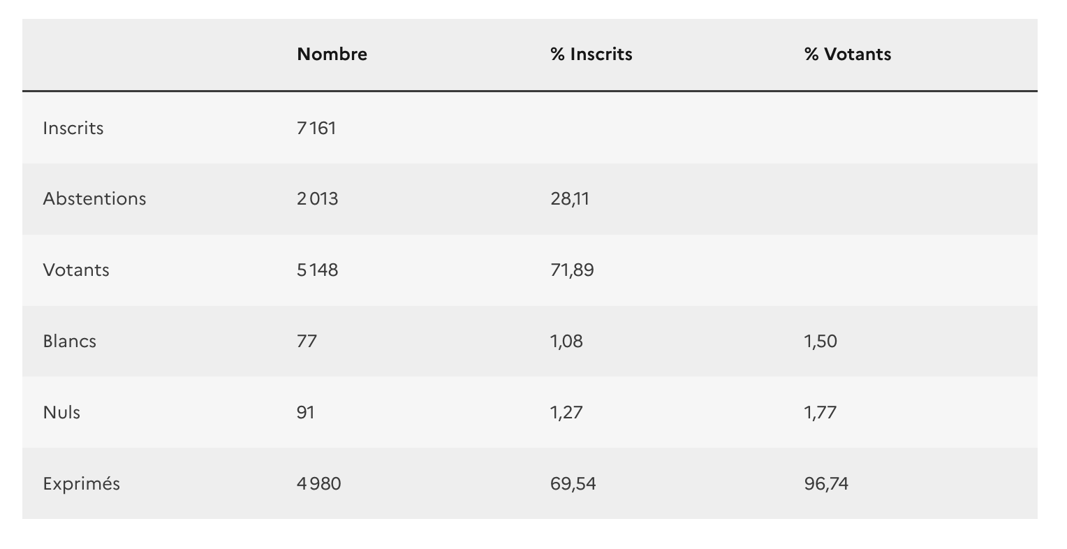Select the Exprimés row label

(x=81, y=484)
